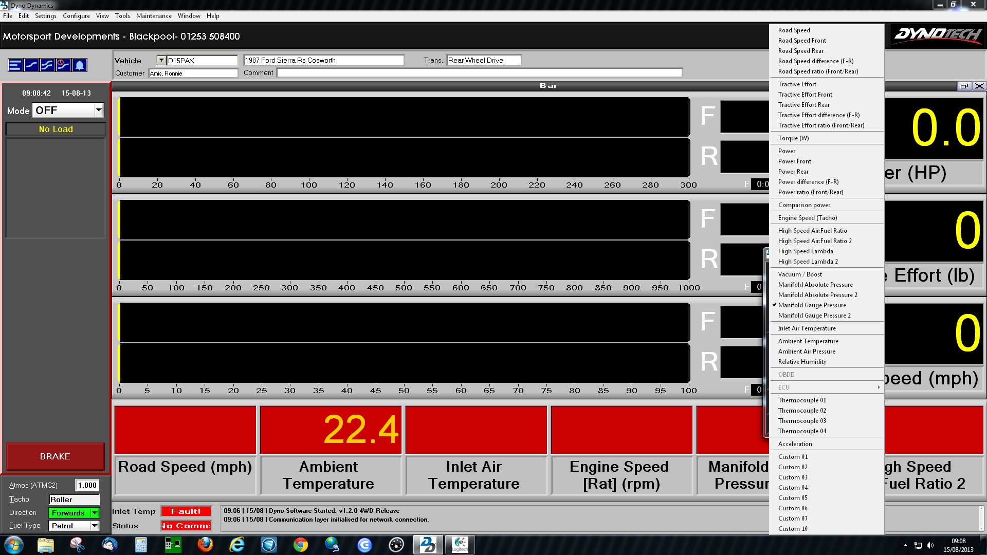This screenshot has width=987, height=555.
Task: Open Firefox from the taskbar
Action: coord(205,544)
